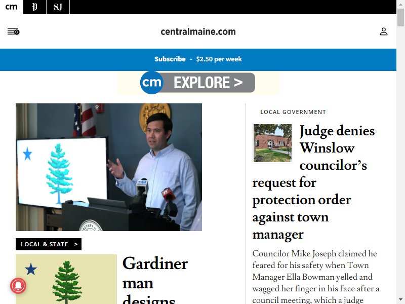Viewport: 405px width, 304px height.
Task: Open the EXPLORE > banner
Action: click(198, 83)
